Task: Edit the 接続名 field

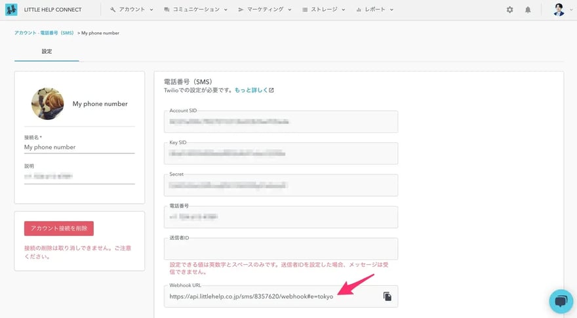Action: click(79, 148)
